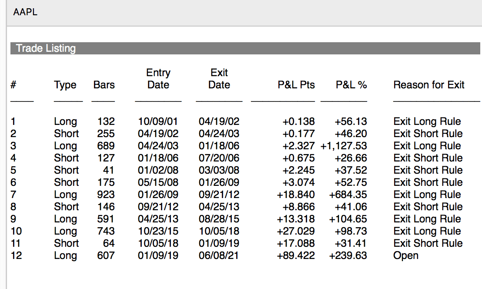Click the Open exit reason in trade 12
The image size is (482, 289).
click(x=406, y=255)
